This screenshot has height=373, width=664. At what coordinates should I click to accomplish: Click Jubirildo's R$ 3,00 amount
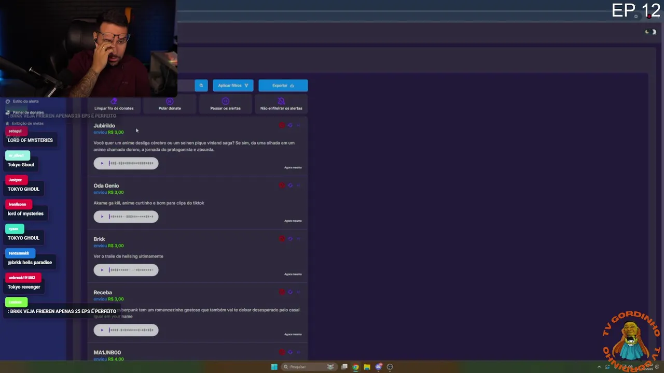tap(116, 132)
